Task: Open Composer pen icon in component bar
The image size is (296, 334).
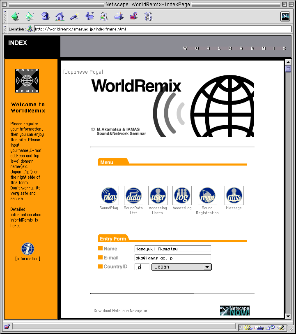Action: 281,327
